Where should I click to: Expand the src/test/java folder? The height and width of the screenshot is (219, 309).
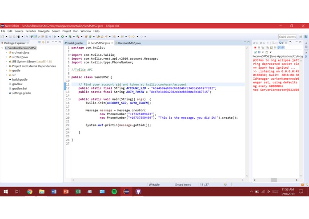6,57
